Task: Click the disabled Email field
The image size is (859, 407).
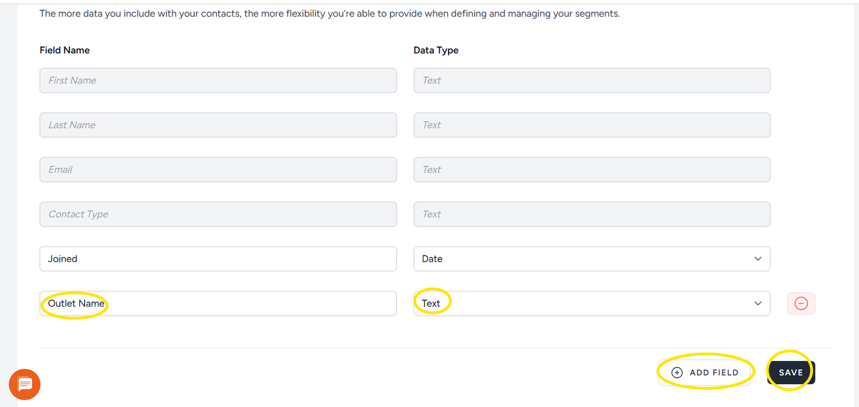Action: point(218,169)
